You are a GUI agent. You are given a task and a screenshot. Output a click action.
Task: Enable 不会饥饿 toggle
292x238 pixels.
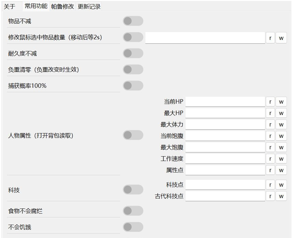(133, 227)
